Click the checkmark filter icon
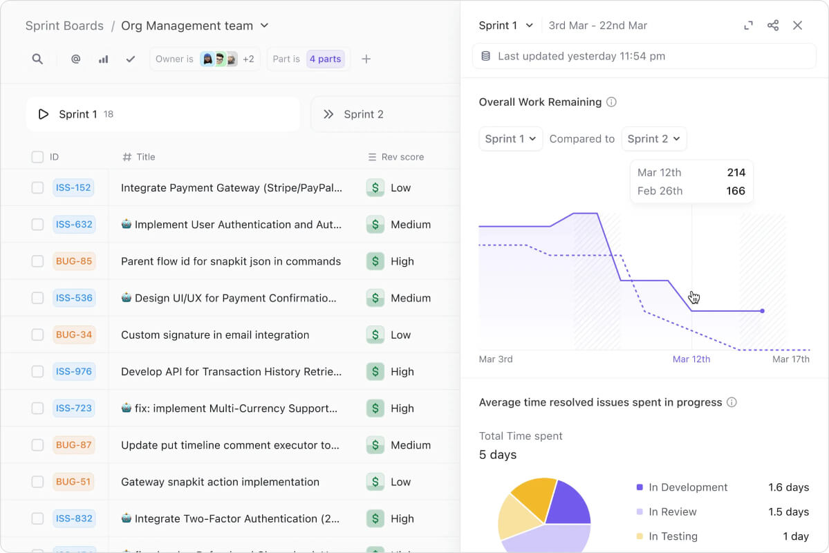 click(x=131, y=59)
